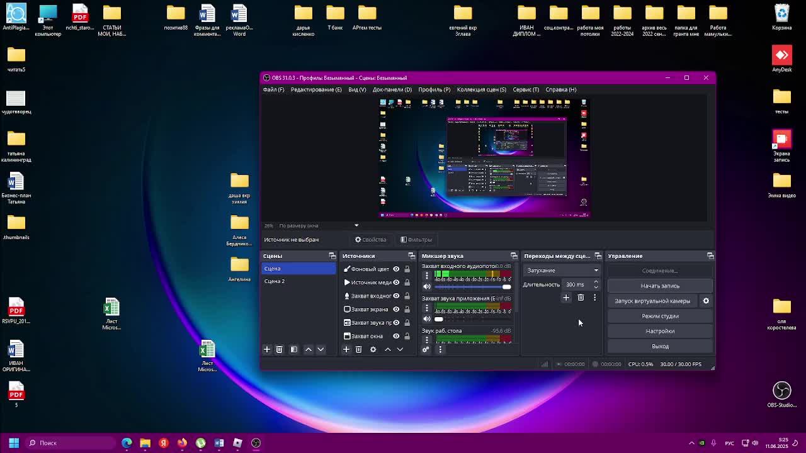The image size is (806, 453).
Task: Move the source up in the list
Action: [388, 349]
